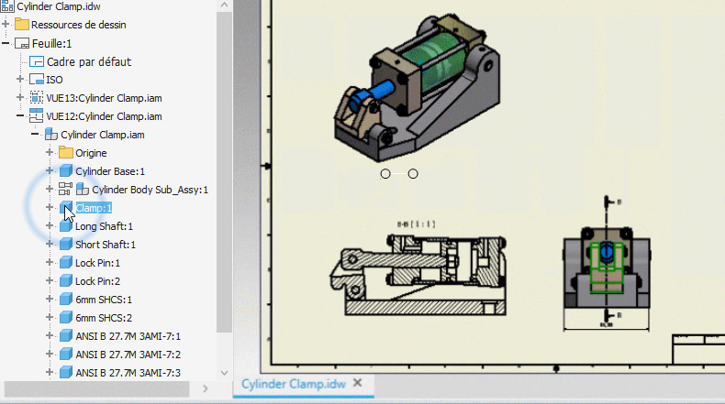Image resolution: width=725 pixels, height=404 pixels.
Task: Click the ANSI B 27.7M 3AMI-7:3 part icon
Action: 66,372
